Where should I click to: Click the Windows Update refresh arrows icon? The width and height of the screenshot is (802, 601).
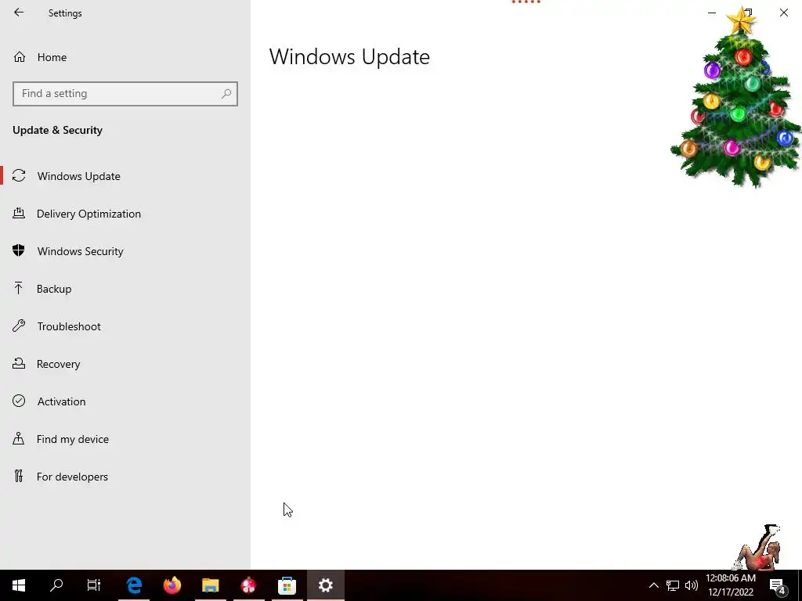(x=19, y=176)
